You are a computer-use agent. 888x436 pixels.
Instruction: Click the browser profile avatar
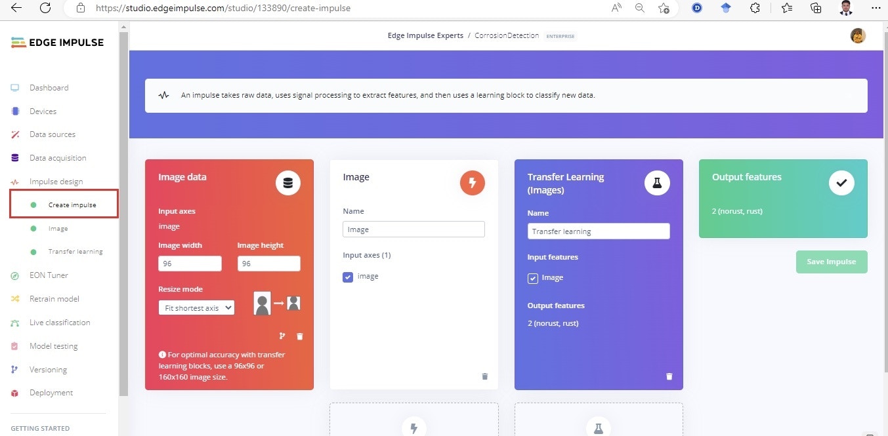click(846, 8)
